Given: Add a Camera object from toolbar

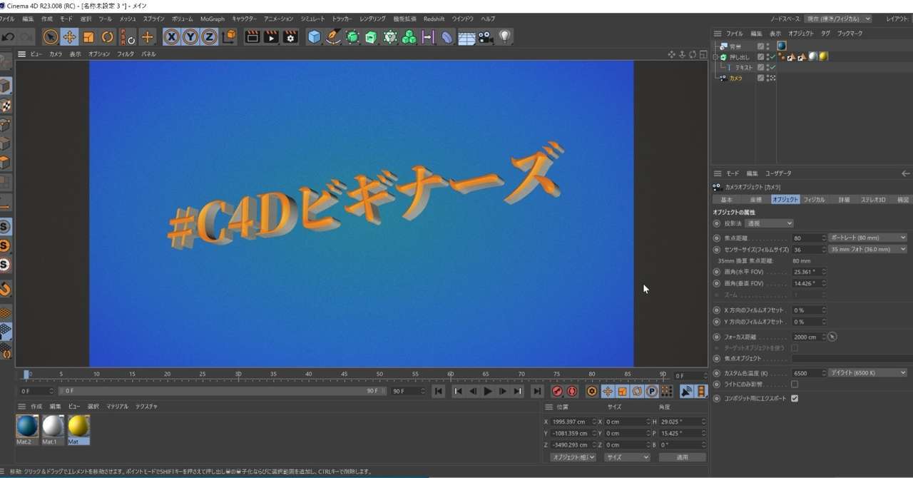Looking at the screenshot, I should [x=485, y=37].
